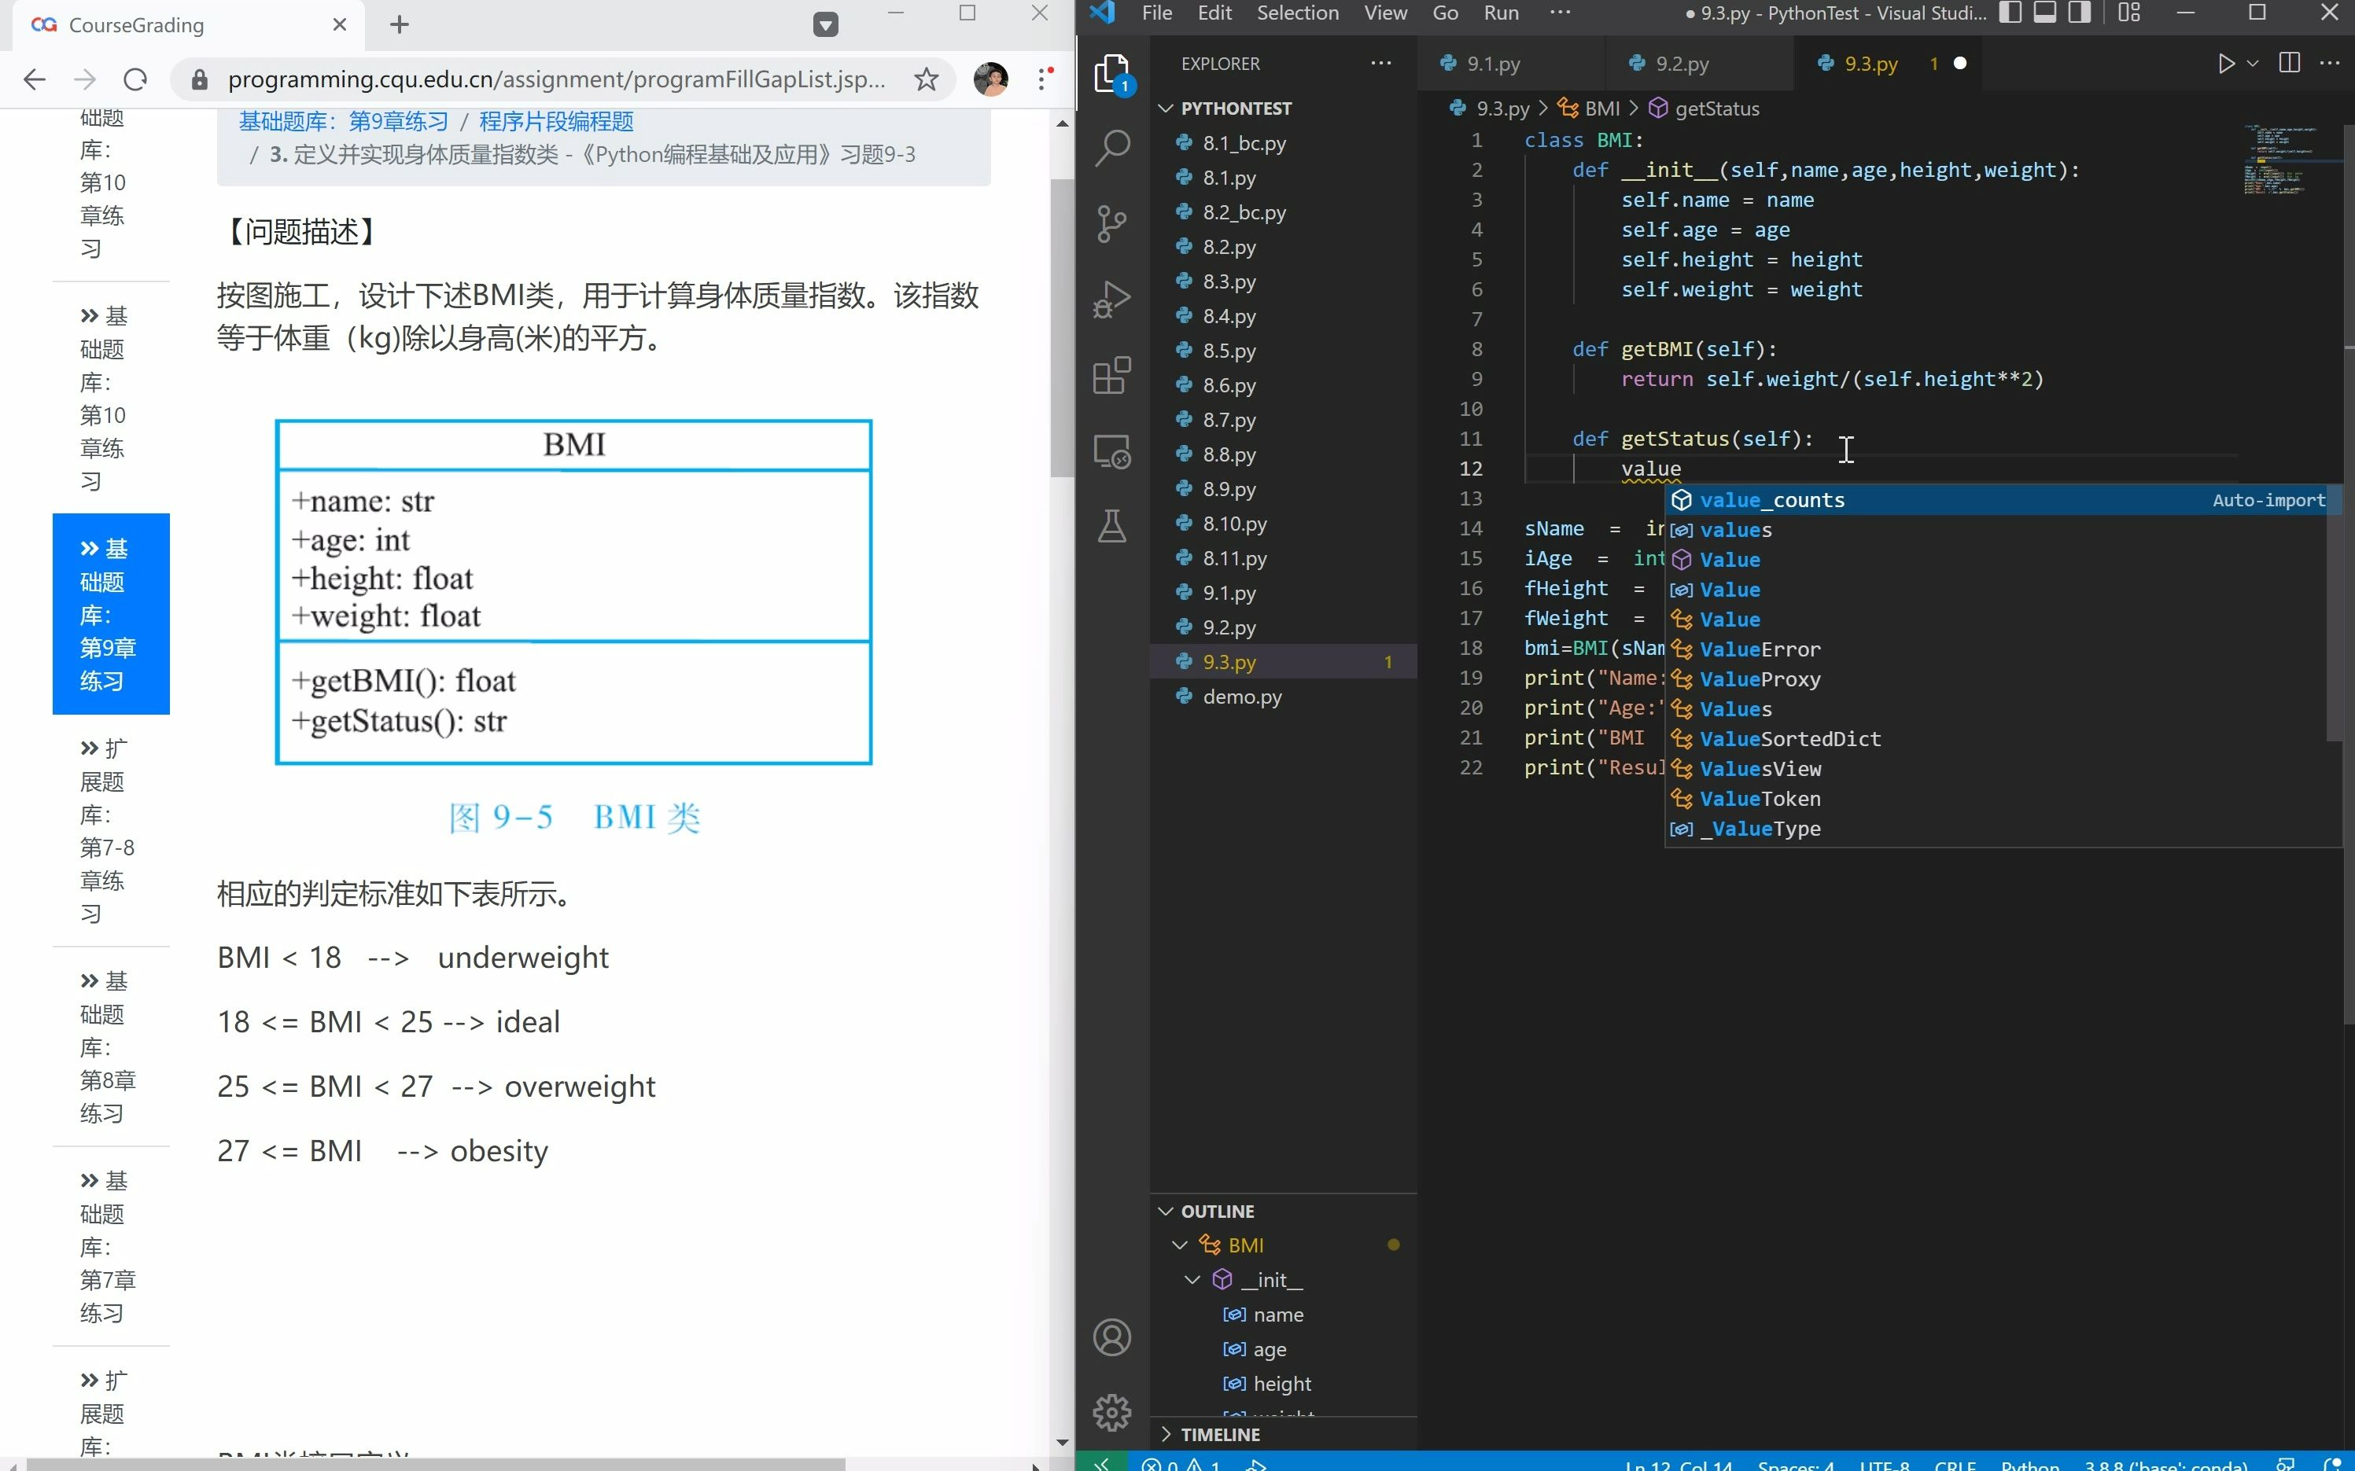Toggle the bottom panel layout button

[2044, 13]
